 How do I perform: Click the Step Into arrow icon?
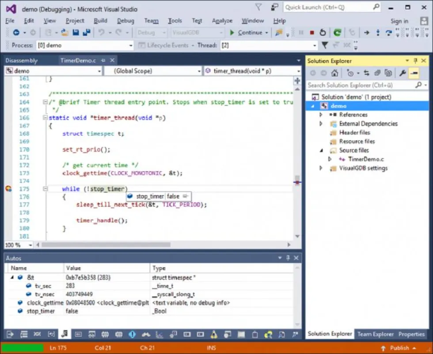[378, 33]
